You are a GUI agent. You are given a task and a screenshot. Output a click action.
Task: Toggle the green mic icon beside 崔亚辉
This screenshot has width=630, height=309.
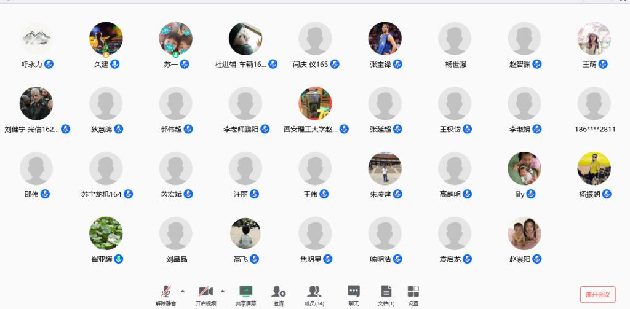coord(118,259)
